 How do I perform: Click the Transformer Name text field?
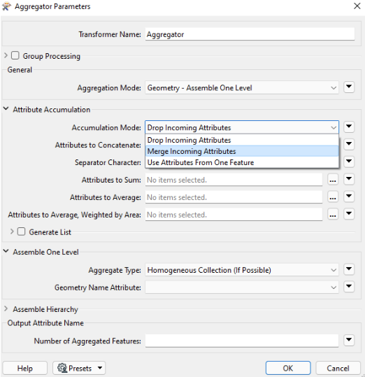[250, 34]
